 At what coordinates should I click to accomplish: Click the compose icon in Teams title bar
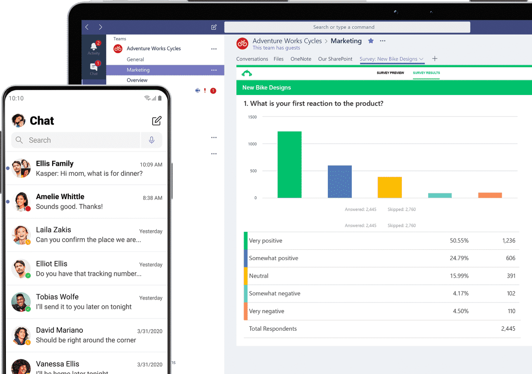coord(214,27)
